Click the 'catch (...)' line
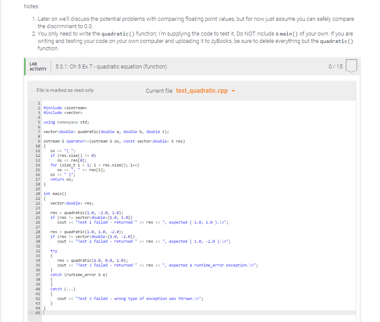380x322 pixels. (x=63, y=289)
